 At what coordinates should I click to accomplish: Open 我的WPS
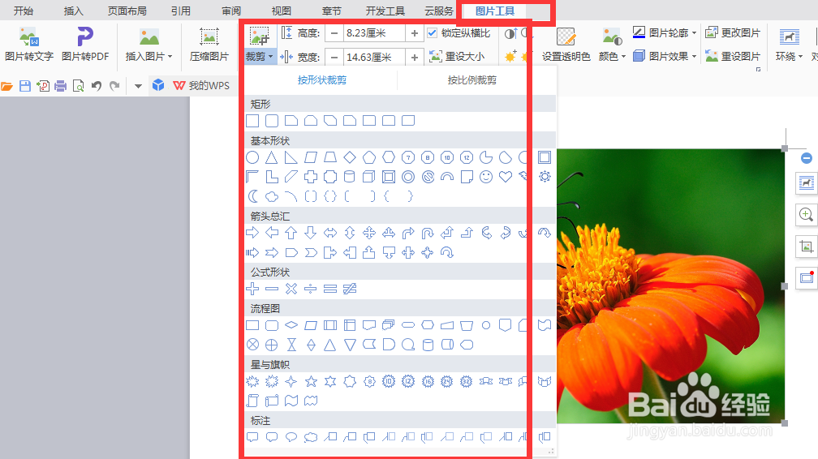tap(202, 85)
